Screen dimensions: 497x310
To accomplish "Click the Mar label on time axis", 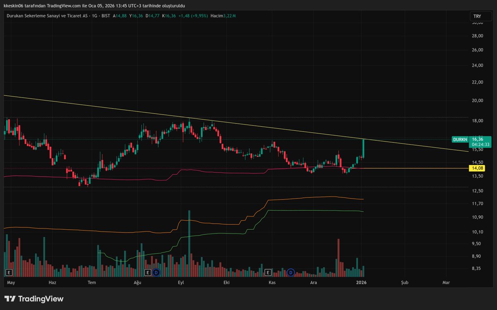I will pyautogui.click(x=446, y=283).
